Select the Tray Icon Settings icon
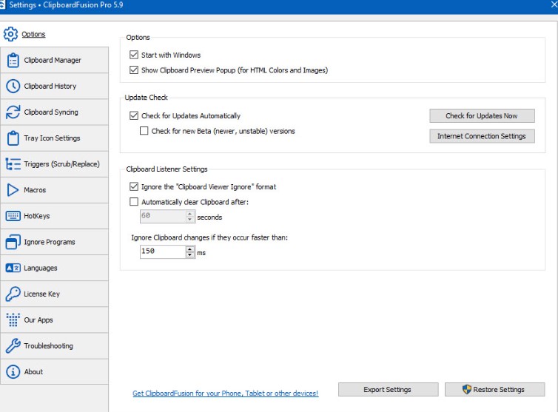Image resolution: width=558 pixels, height=412 pixels. pyautogui.click(x=13, y=138)
